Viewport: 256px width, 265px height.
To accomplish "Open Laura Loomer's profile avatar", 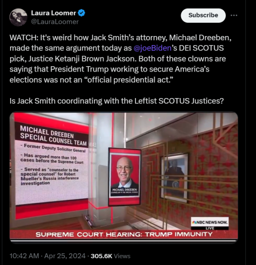I will tap(18, 17).
